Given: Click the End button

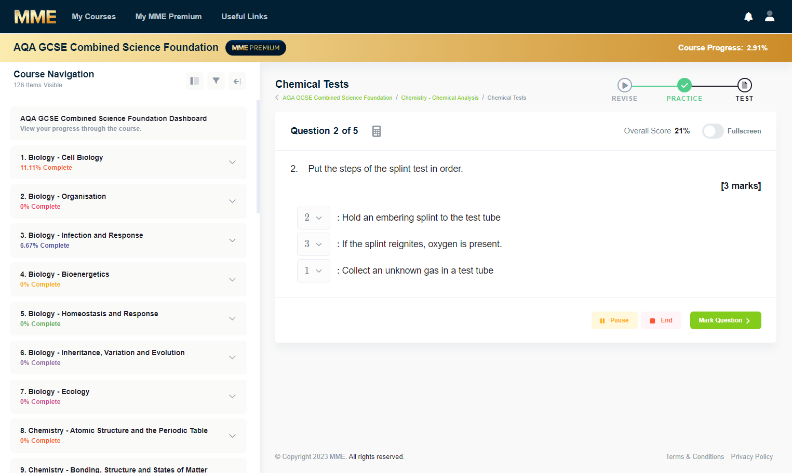Looking at the screenshot, I should [x=661, y=320].
